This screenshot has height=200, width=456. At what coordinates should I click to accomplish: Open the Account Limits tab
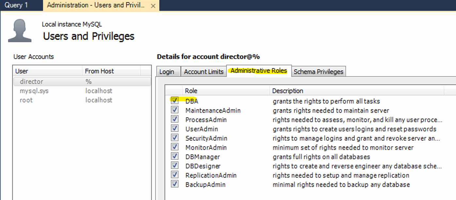tap(204, 72)
